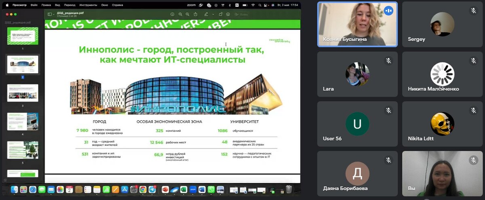485x200 pixels.
Task: Open App Store from the Dock
Action: pyautogui.click(x=124, y=189)
